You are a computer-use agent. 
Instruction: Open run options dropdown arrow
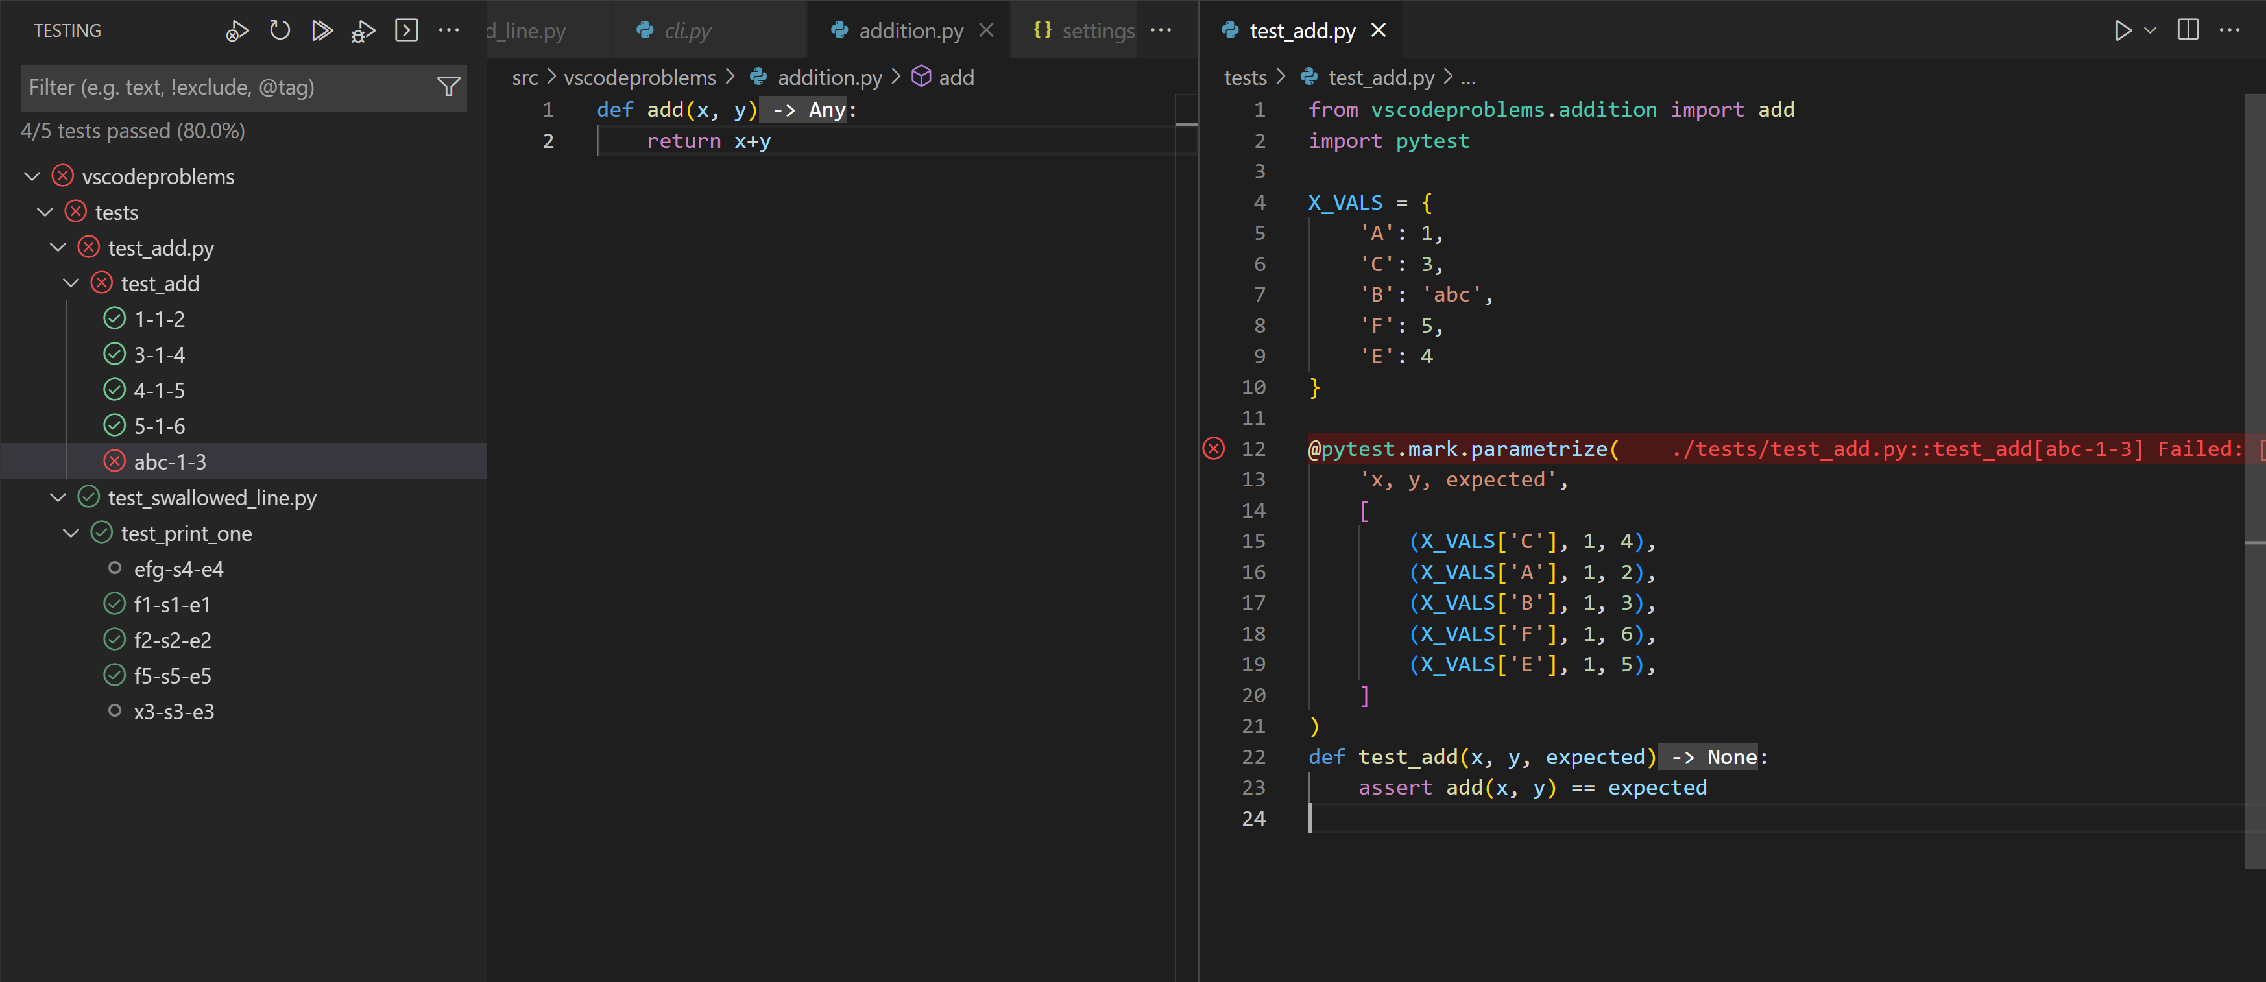pos(2150,30)
